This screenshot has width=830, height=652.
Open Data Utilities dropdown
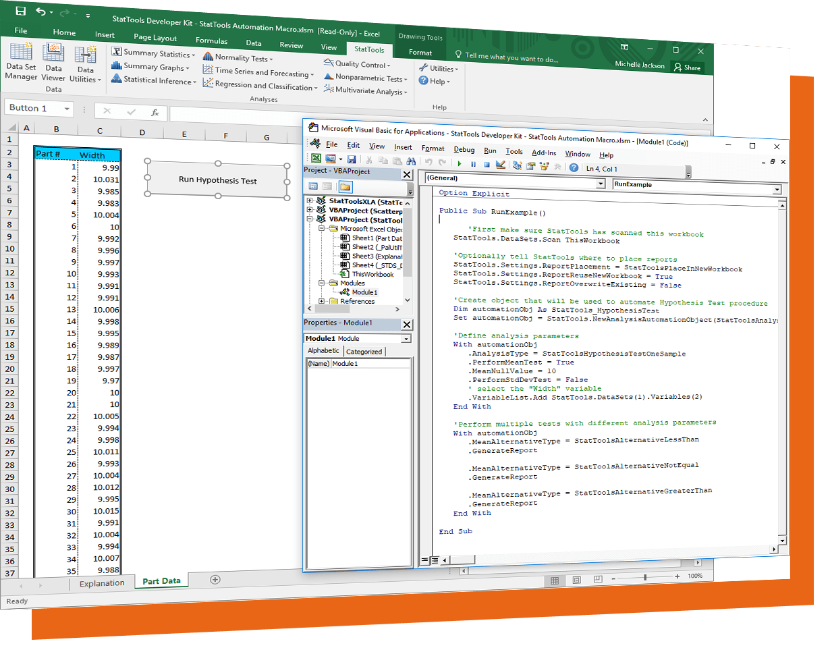coord(86,63)
